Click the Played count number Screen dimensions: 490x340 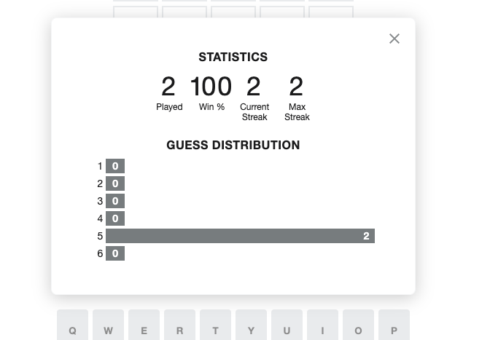pos(168,86)
